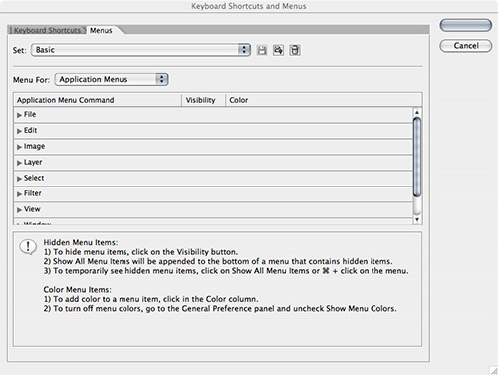Image resolution: width=498 pixels, height=375 pixels.
Task: Open the Set dropdown showing Basic
Action: point(140,50)
